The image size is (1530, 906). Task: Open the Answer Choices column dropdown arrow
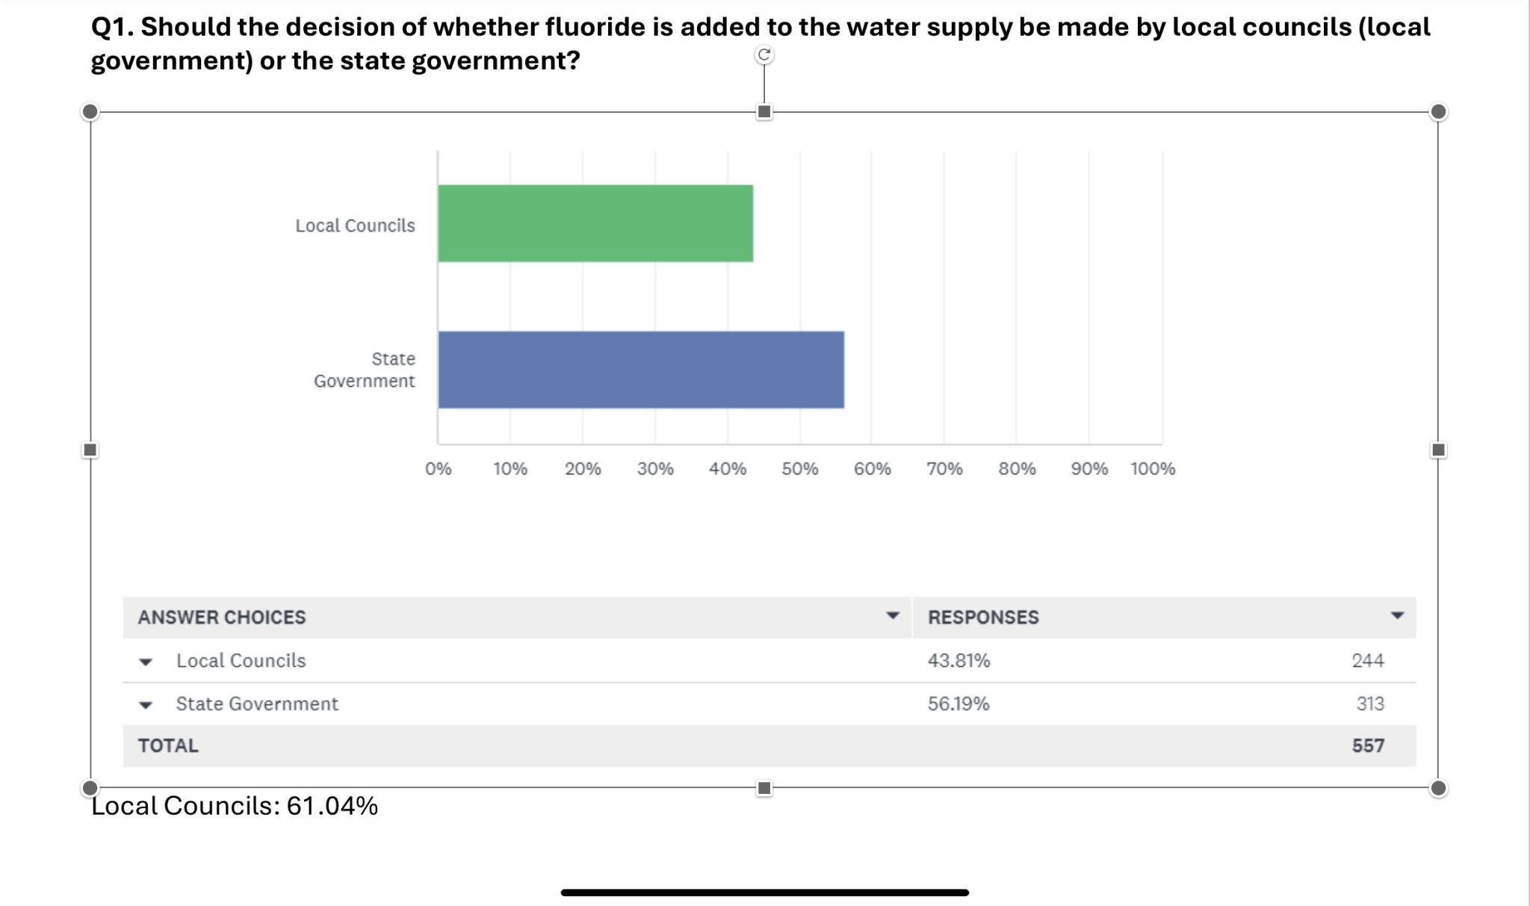(x=892, y=616)
